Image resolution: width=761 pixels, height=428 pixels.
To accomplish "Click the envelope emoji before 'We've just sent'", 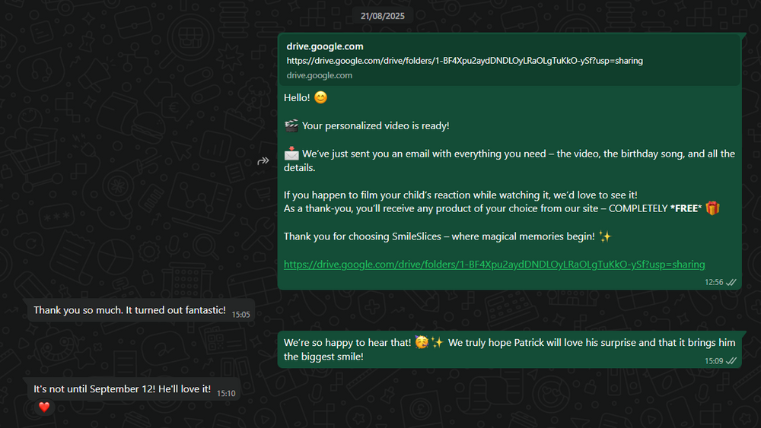I will 291,154.
